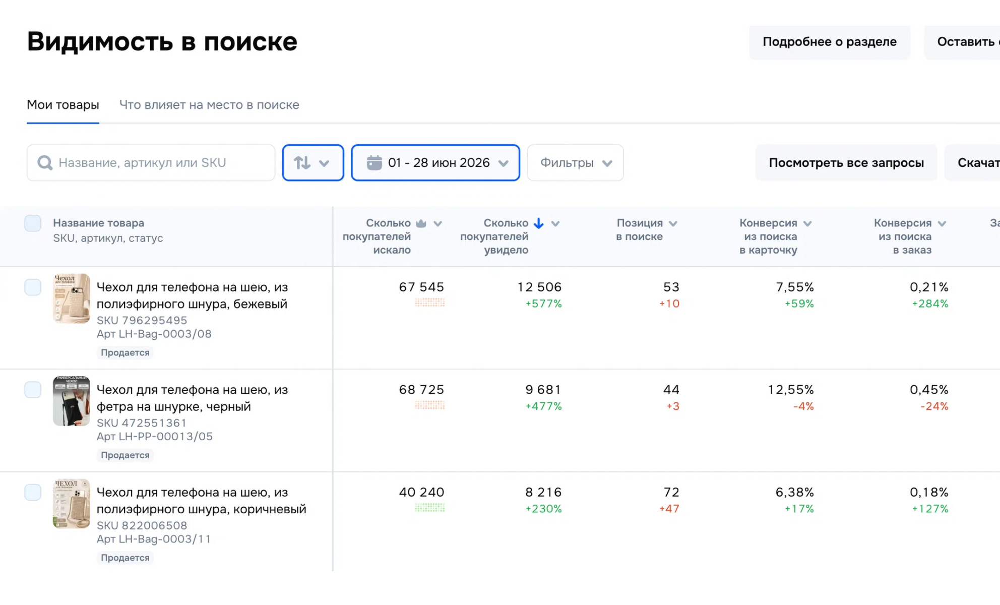Open chevron of Сколько покупателей увидело column
1000x605 pixels.
pos(555,223)
